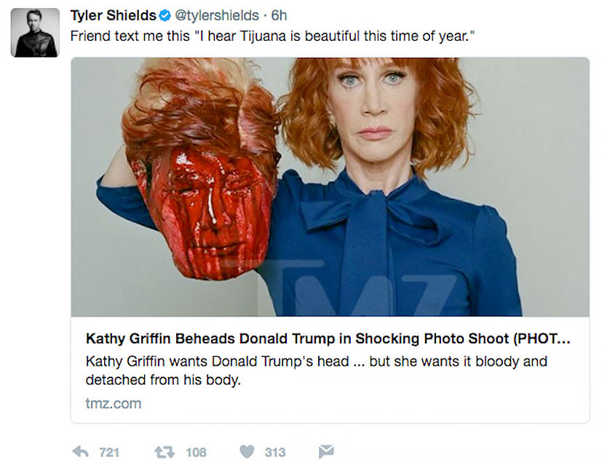Click the article description snippet
The image size is (602, 470).
click(x=317, y=370)
